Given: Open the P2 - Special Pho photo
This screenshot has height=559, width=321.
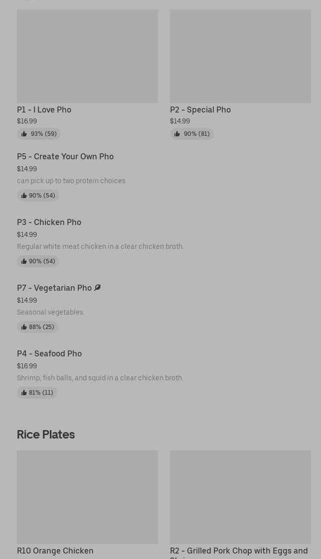Looking at the screenshot, I should pyautogui.click(x=240, y=56).
